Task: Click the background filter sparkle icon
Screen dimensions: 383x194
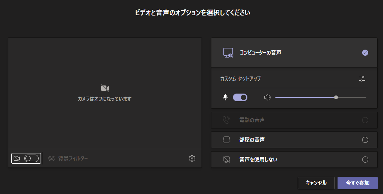Action: point(52,158)
